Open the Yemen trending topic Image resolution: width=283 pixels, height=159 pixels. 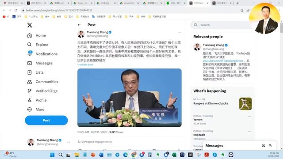[x=198, y=120]
